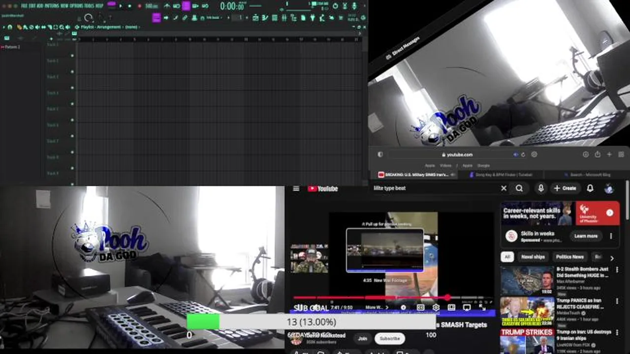Go to the YouTube home logo
630x354 pixels.
(x=323, y=188)
